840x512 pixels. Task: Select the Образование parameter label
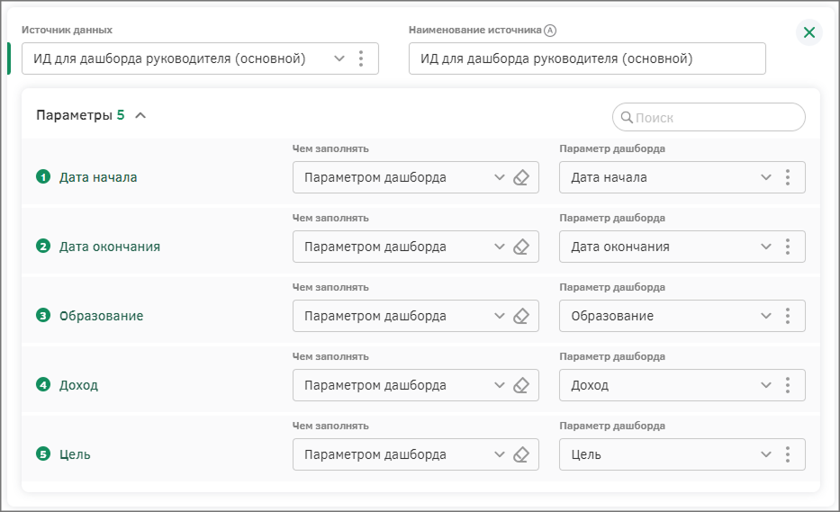click(101, 316)
